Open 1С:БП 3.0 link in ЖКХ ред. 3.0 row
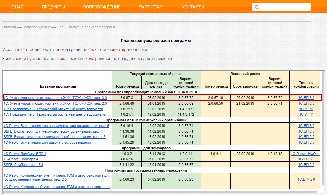 point(306,98)
